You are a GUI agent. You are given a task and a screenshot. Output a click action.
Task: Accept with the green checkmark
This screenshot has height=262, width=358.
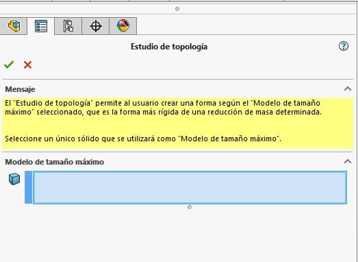[9, 64]
